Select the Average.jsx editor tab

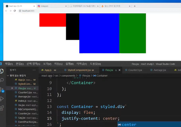[x=159, y=70]
